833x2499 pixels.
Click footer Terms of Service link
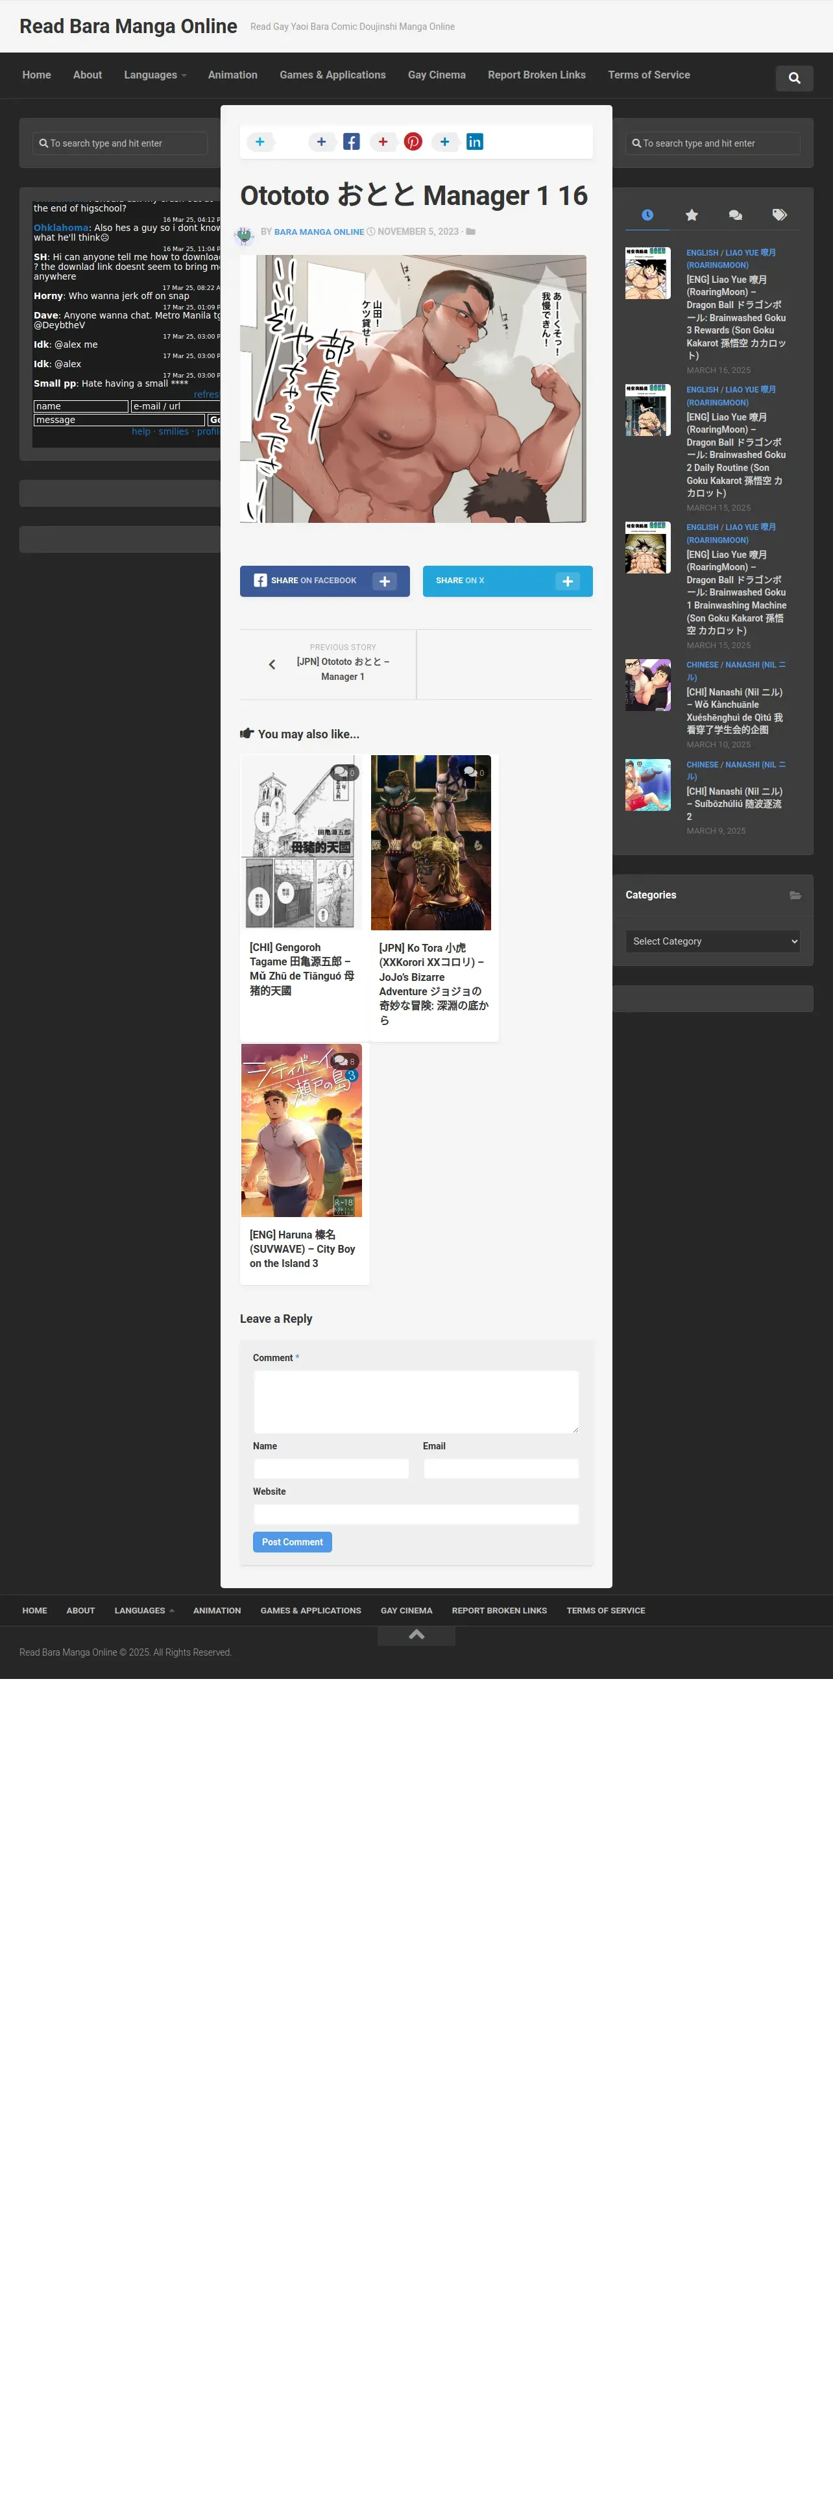[606, 1610]
